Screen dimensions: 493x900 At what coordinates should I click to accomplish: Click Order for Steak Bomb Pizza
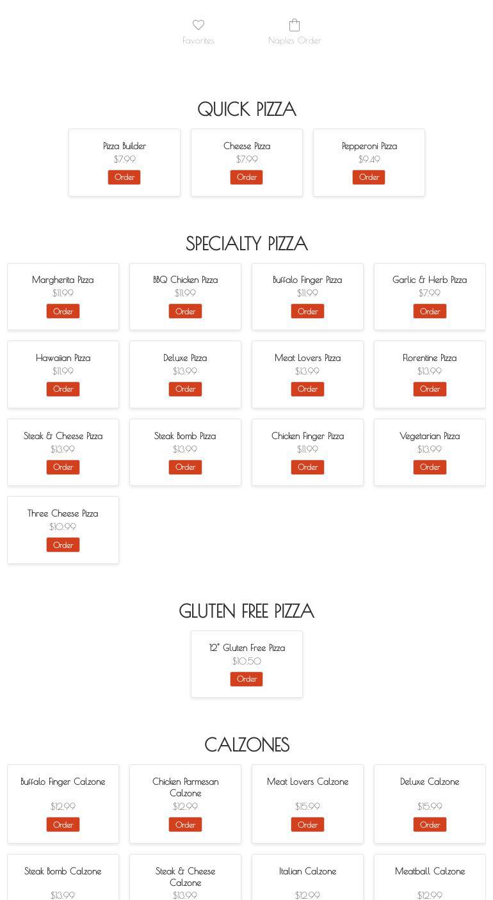point(185,467)
